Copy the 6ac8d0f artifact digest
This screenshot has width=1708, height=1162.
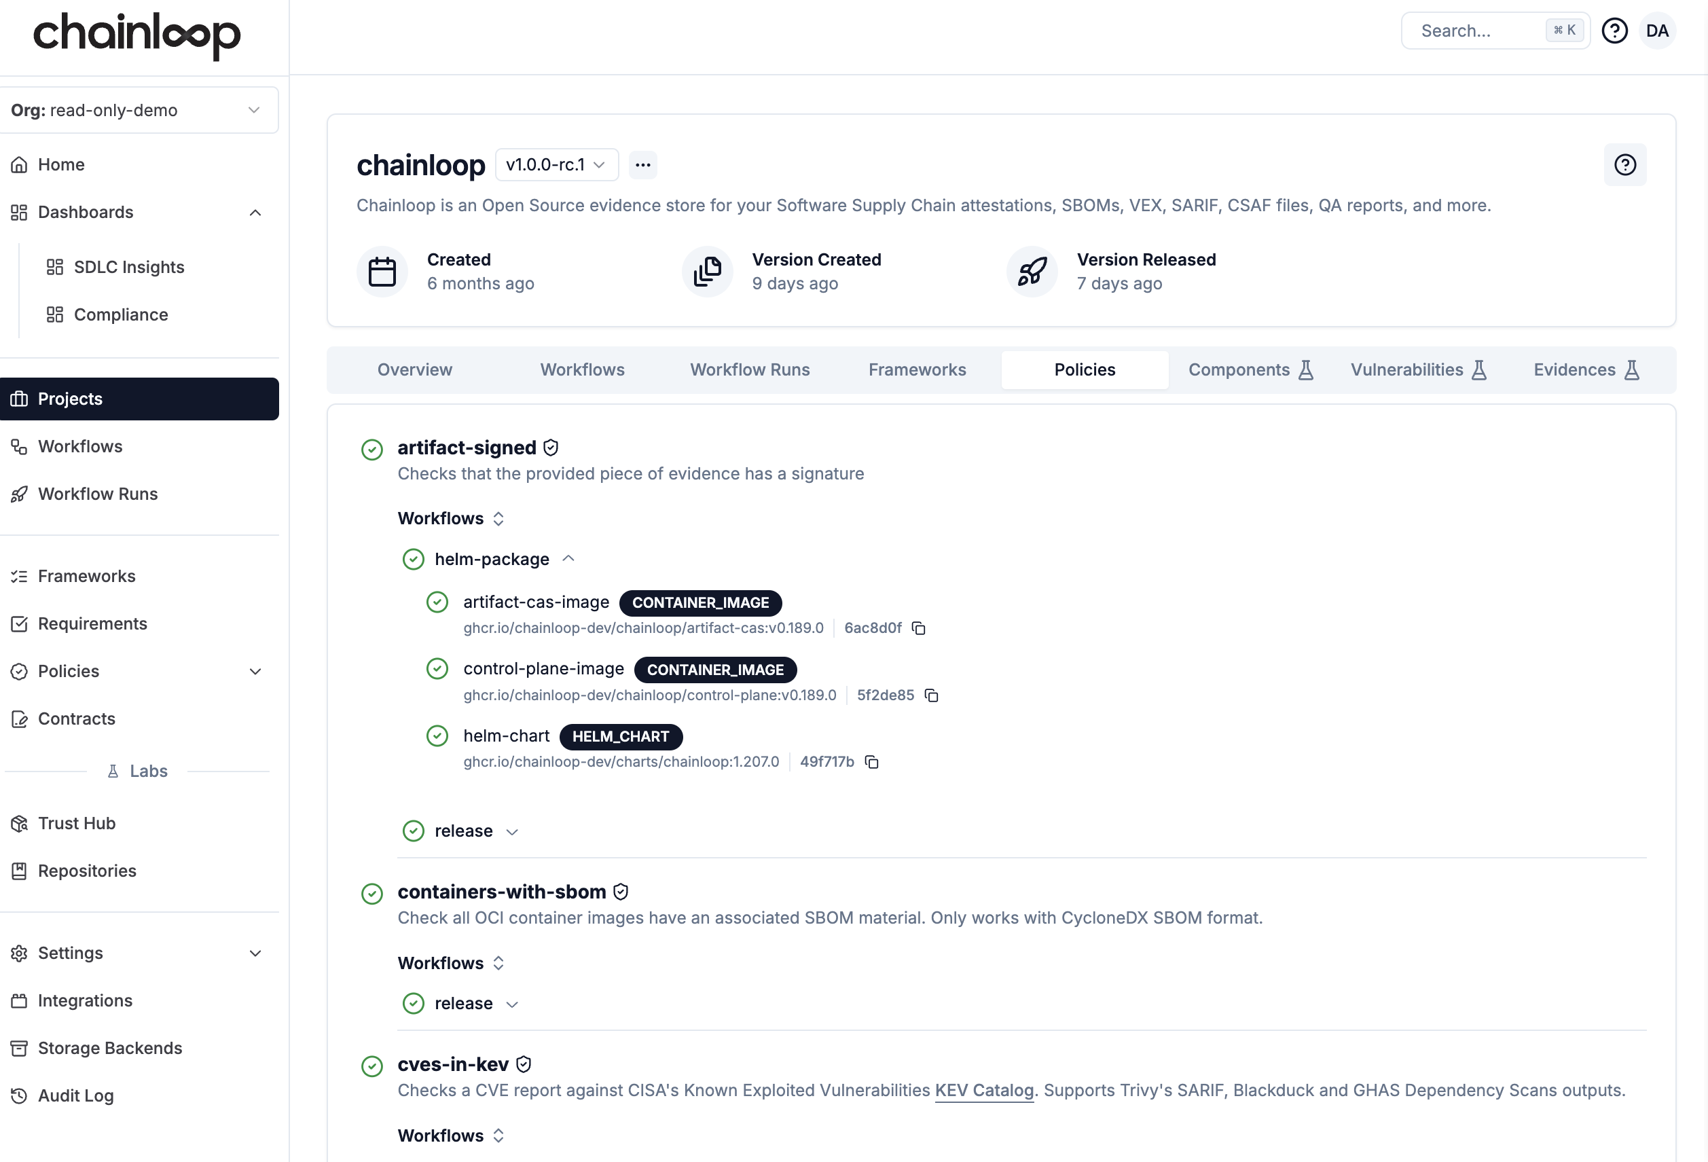click(917, 628)
